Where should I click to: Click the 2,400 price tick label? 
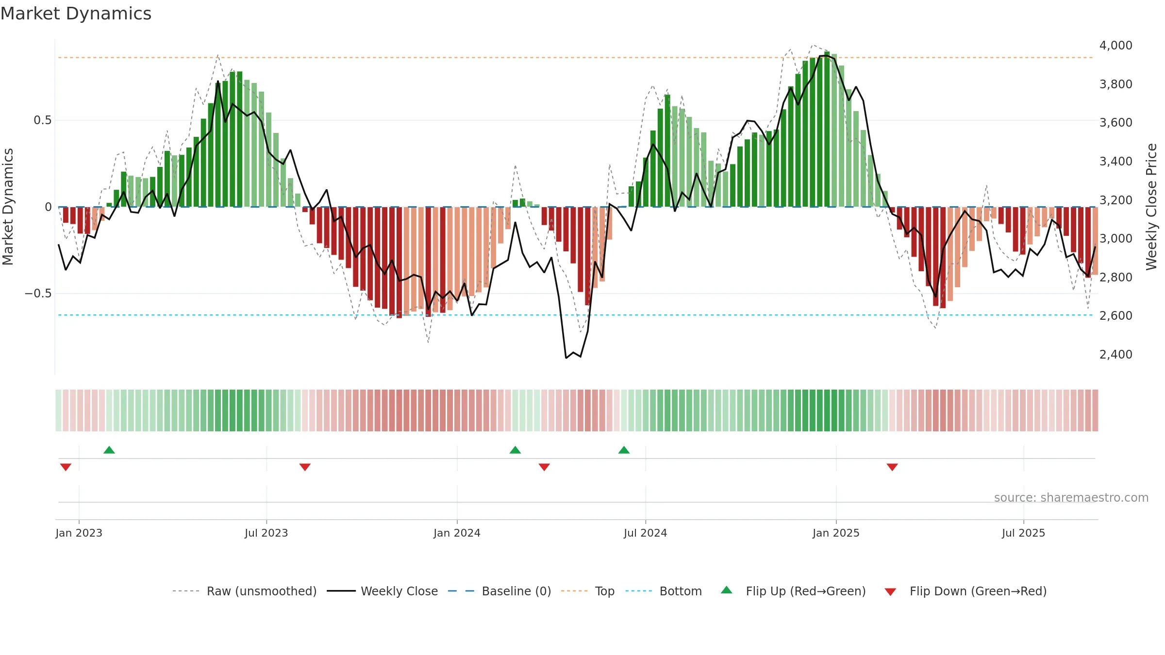tap(1116, 354)
